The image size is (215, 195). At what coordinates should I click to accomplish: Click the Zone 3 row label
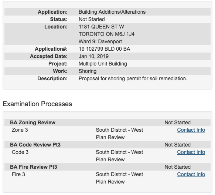coord(20,130)
